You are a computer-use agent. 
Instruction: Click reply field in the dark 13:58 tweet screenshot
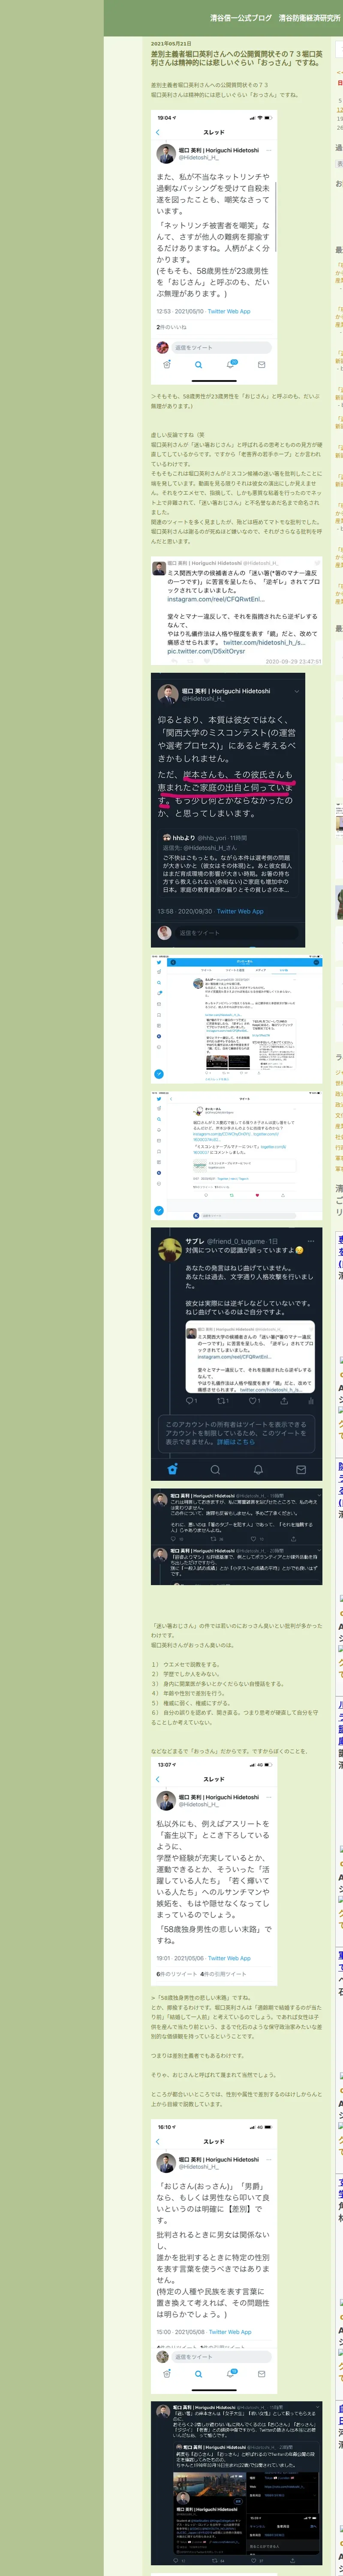coord(238,932)
